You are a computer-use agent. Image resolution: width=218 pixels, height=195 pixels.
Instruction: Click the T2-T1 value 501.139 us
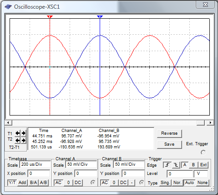41,147
